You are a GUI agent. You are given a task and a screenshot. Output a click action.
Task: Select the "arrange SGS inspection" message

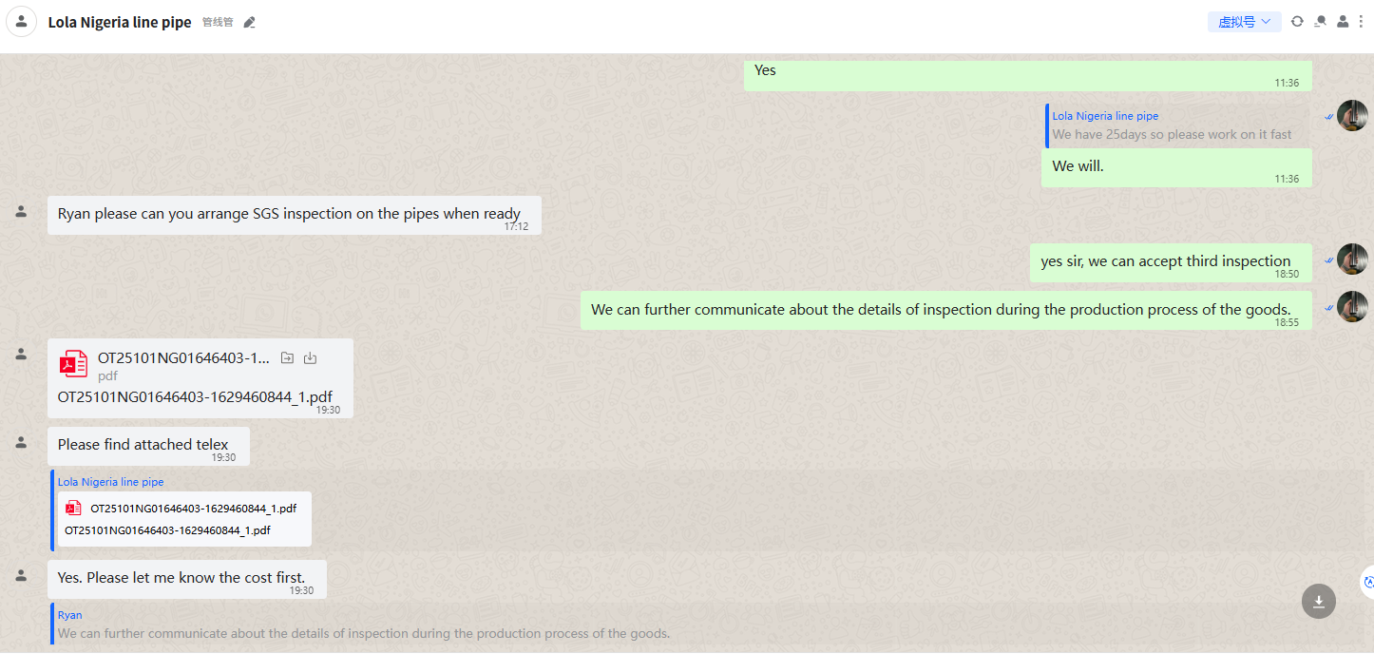295,215
